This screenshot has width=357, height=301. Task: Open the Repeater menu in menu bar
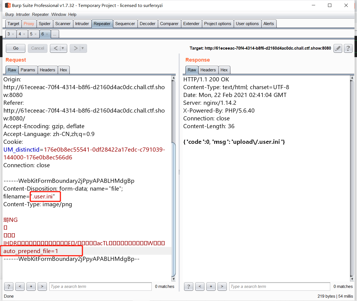click(x=40, y=14)
